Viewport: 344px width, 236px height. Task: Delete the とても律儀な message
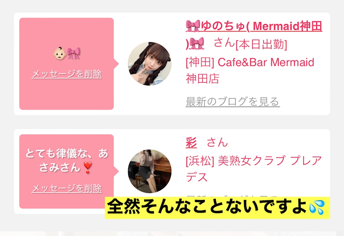[x=67, y=189]
